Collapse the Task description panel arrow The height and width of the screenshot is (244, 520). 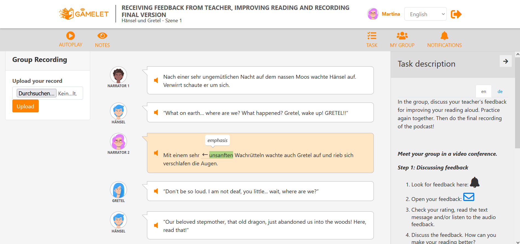click(505, 61)
